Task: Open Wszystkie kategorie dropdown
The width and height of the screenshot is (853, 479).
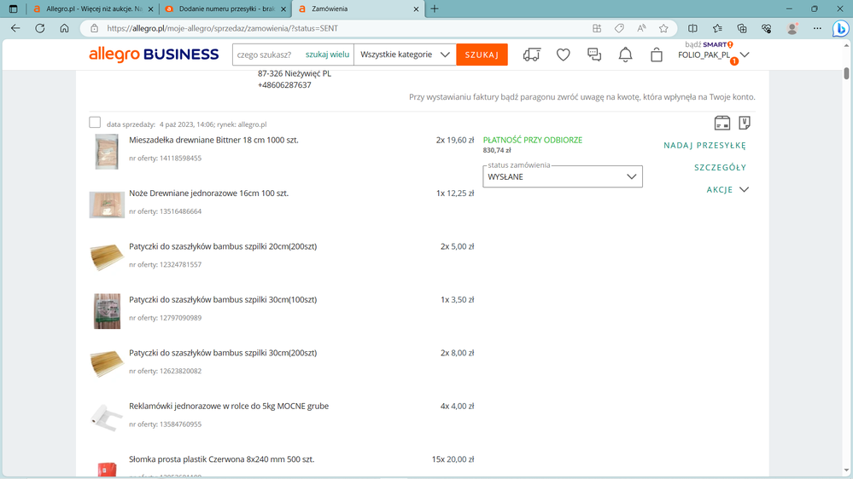Action: [405, 55]
